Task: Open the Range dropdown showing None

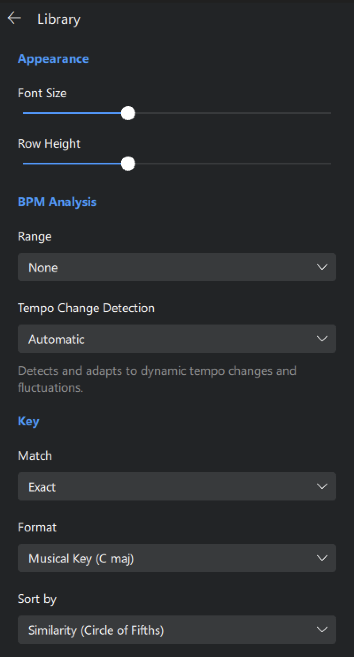Action: click(168, 267)
